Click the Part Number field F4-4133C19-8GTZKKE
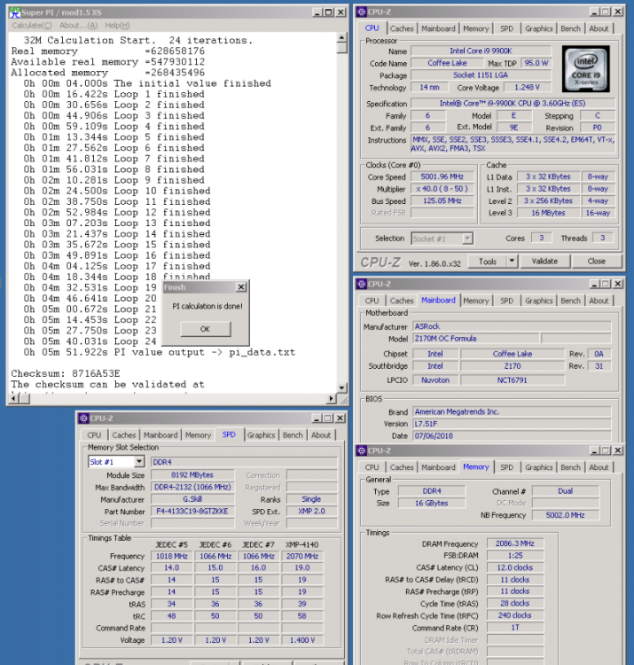634x665 pixels. point(192,511)
